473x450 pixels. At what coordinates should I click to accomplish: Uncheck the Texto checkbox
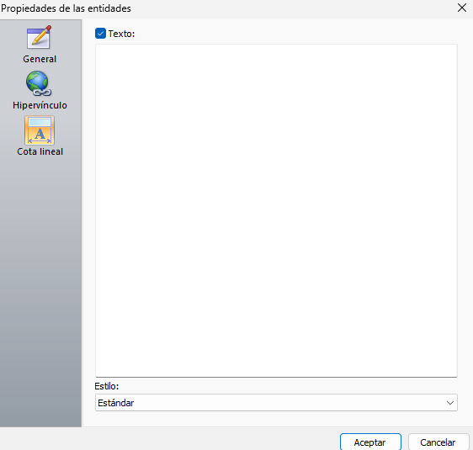(x=100, y=34)
